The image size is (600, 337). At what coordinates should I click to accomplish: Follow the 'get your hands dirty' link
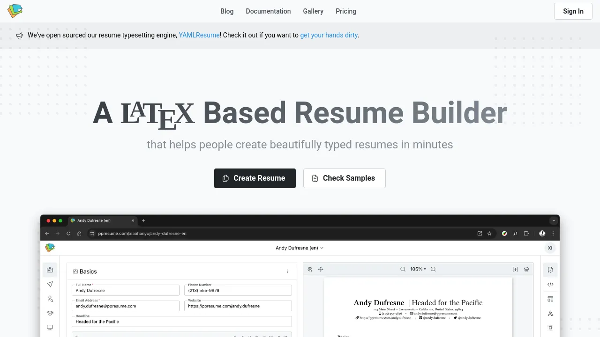329,35
